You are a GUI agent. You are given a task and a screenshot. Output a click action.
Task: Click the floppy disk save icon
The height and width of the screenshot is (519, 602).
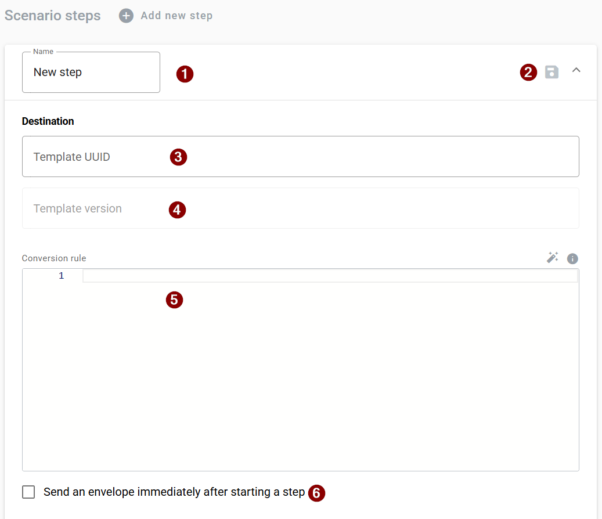tap(551, 72)
